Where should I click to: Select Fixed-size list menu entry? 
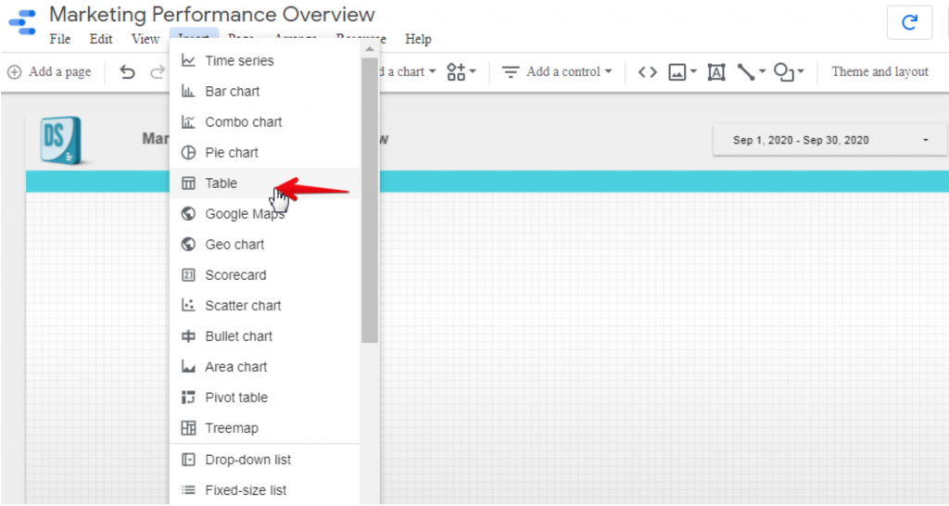(264, 489)
